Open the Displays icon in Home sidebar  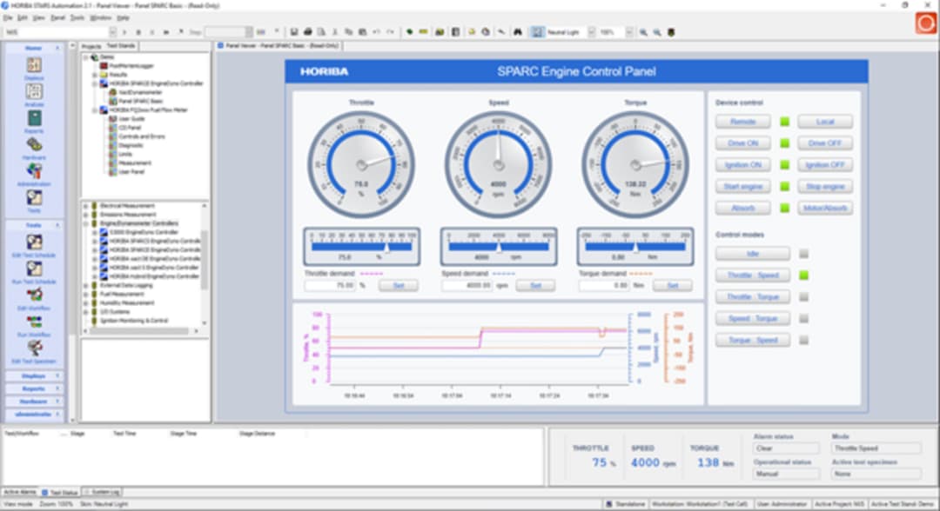click(x=34, y=64)
